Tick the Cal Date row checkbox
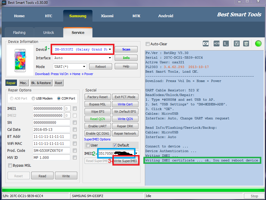This screenshot has width=266, height=200. click(75, 129)
